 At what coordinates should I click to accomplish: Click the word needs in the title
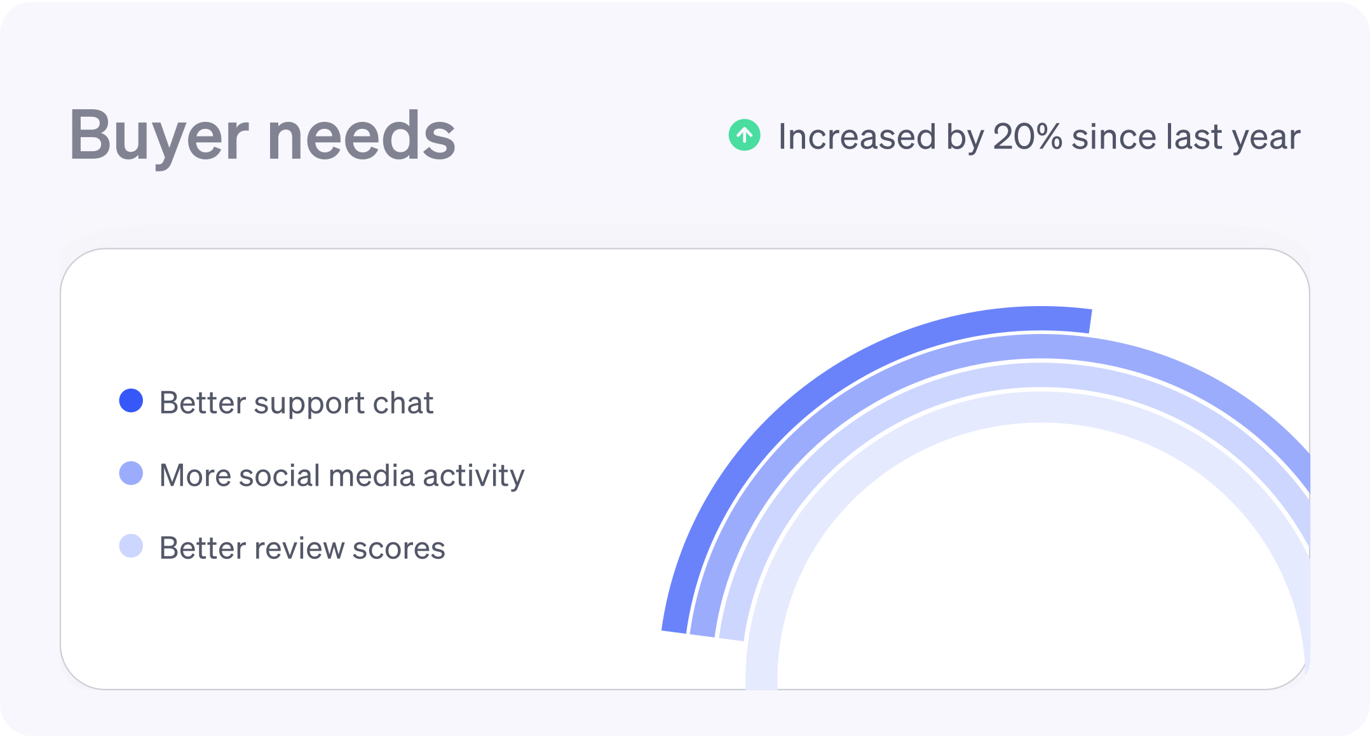361,135
